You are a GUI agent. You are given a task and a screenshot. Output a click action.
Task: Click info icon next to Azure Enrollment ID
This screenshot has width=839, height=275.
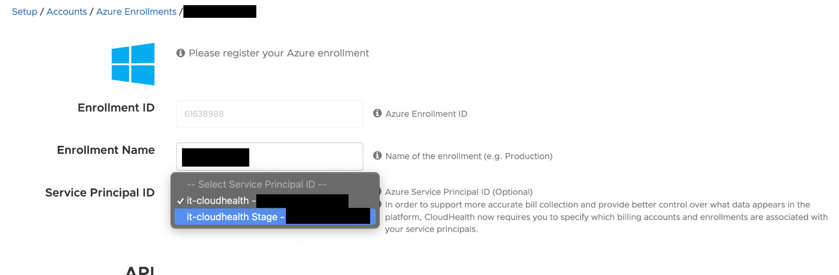coord(377,113)
